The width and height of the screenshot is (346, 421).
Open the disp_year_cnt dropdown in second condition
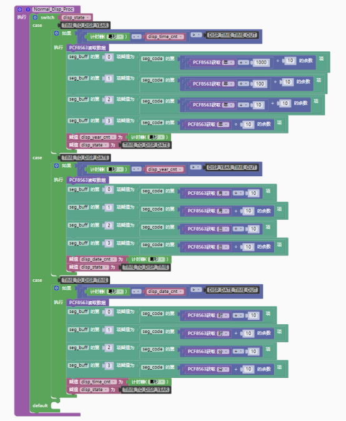point(165,169)
